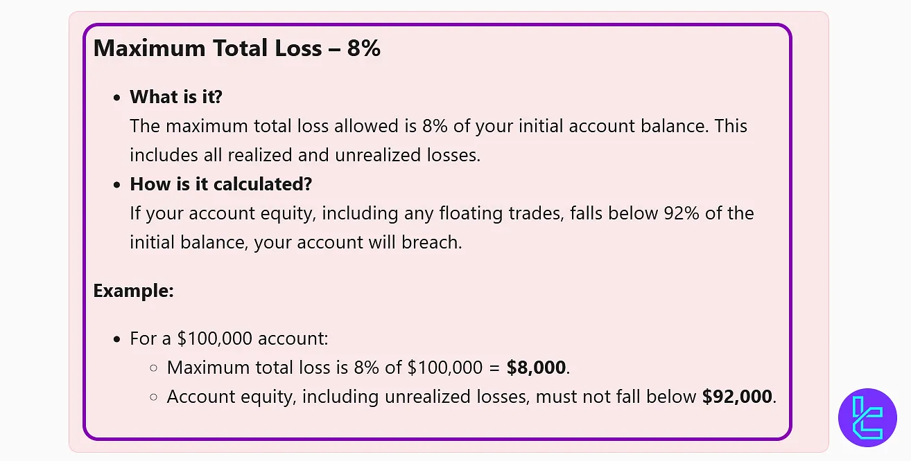Click hollow bullet before 'Account equity, including unrealized'
This screenshot has height=461, width=911.
154,397
